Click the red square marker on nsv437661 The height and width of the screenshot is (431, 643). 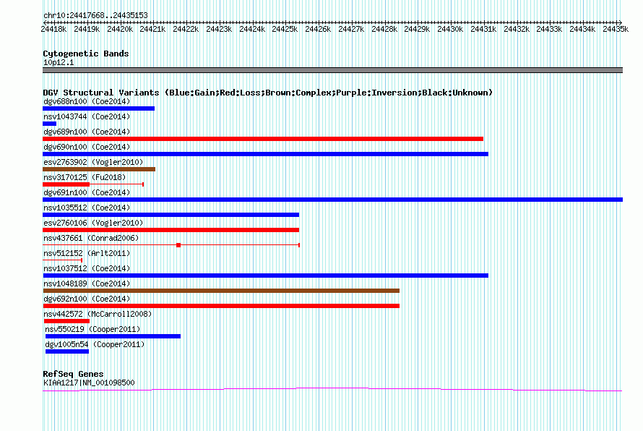tap(178, 245)
